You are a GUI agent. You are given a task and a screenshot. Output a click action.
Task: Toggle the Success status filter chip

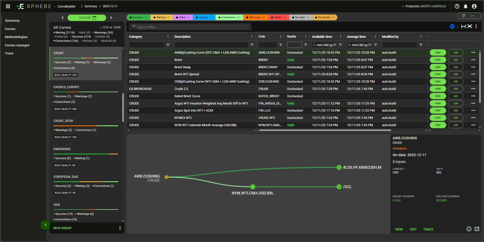[138, 17]
